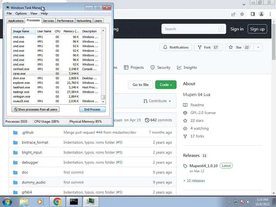The height and width of the screenshot is (207, 276).
Task: Select conhost.exe process row
Action: (56, 69)
